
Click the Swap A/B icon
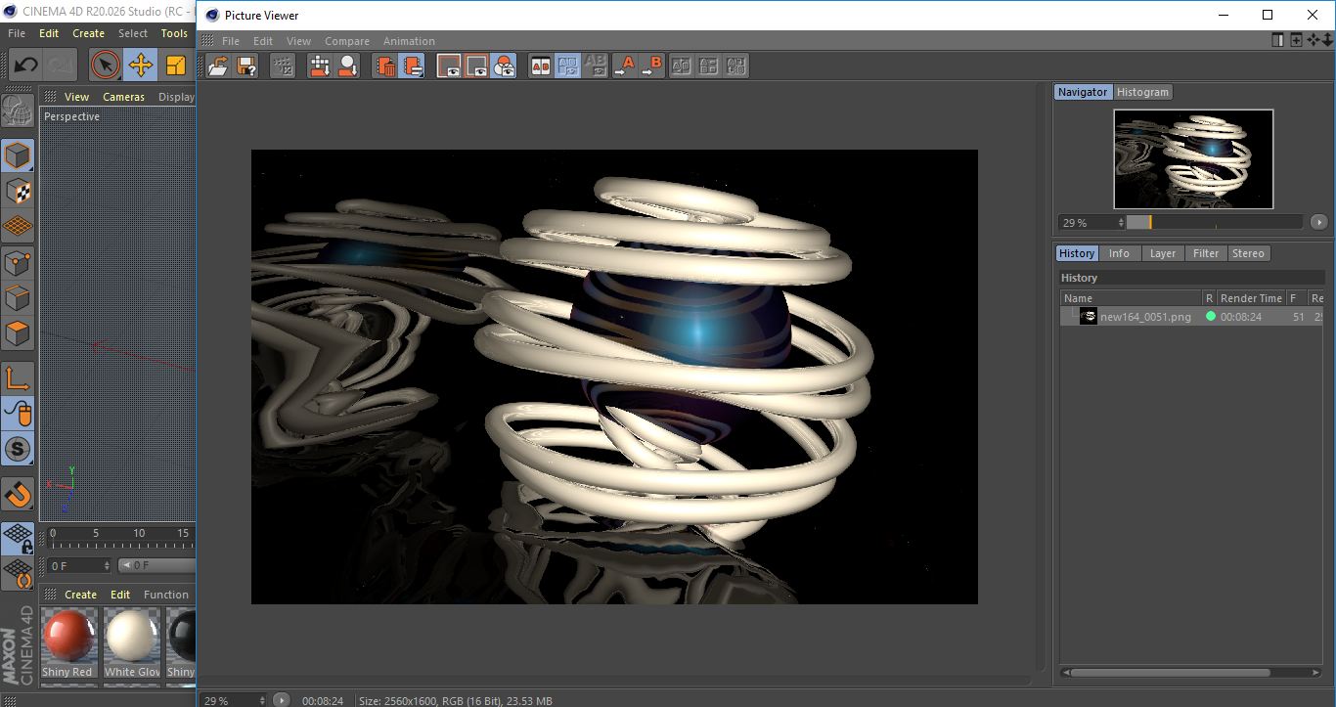pos(682,66)
